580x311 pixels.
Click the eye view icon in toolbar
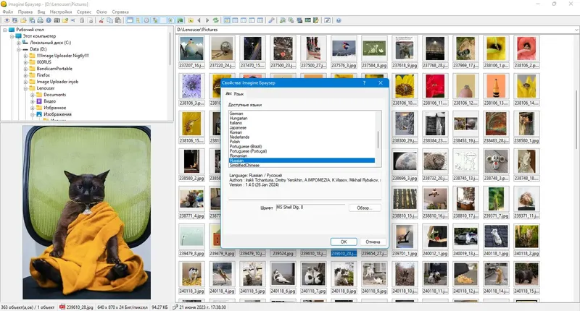click(x=7, y=20)
